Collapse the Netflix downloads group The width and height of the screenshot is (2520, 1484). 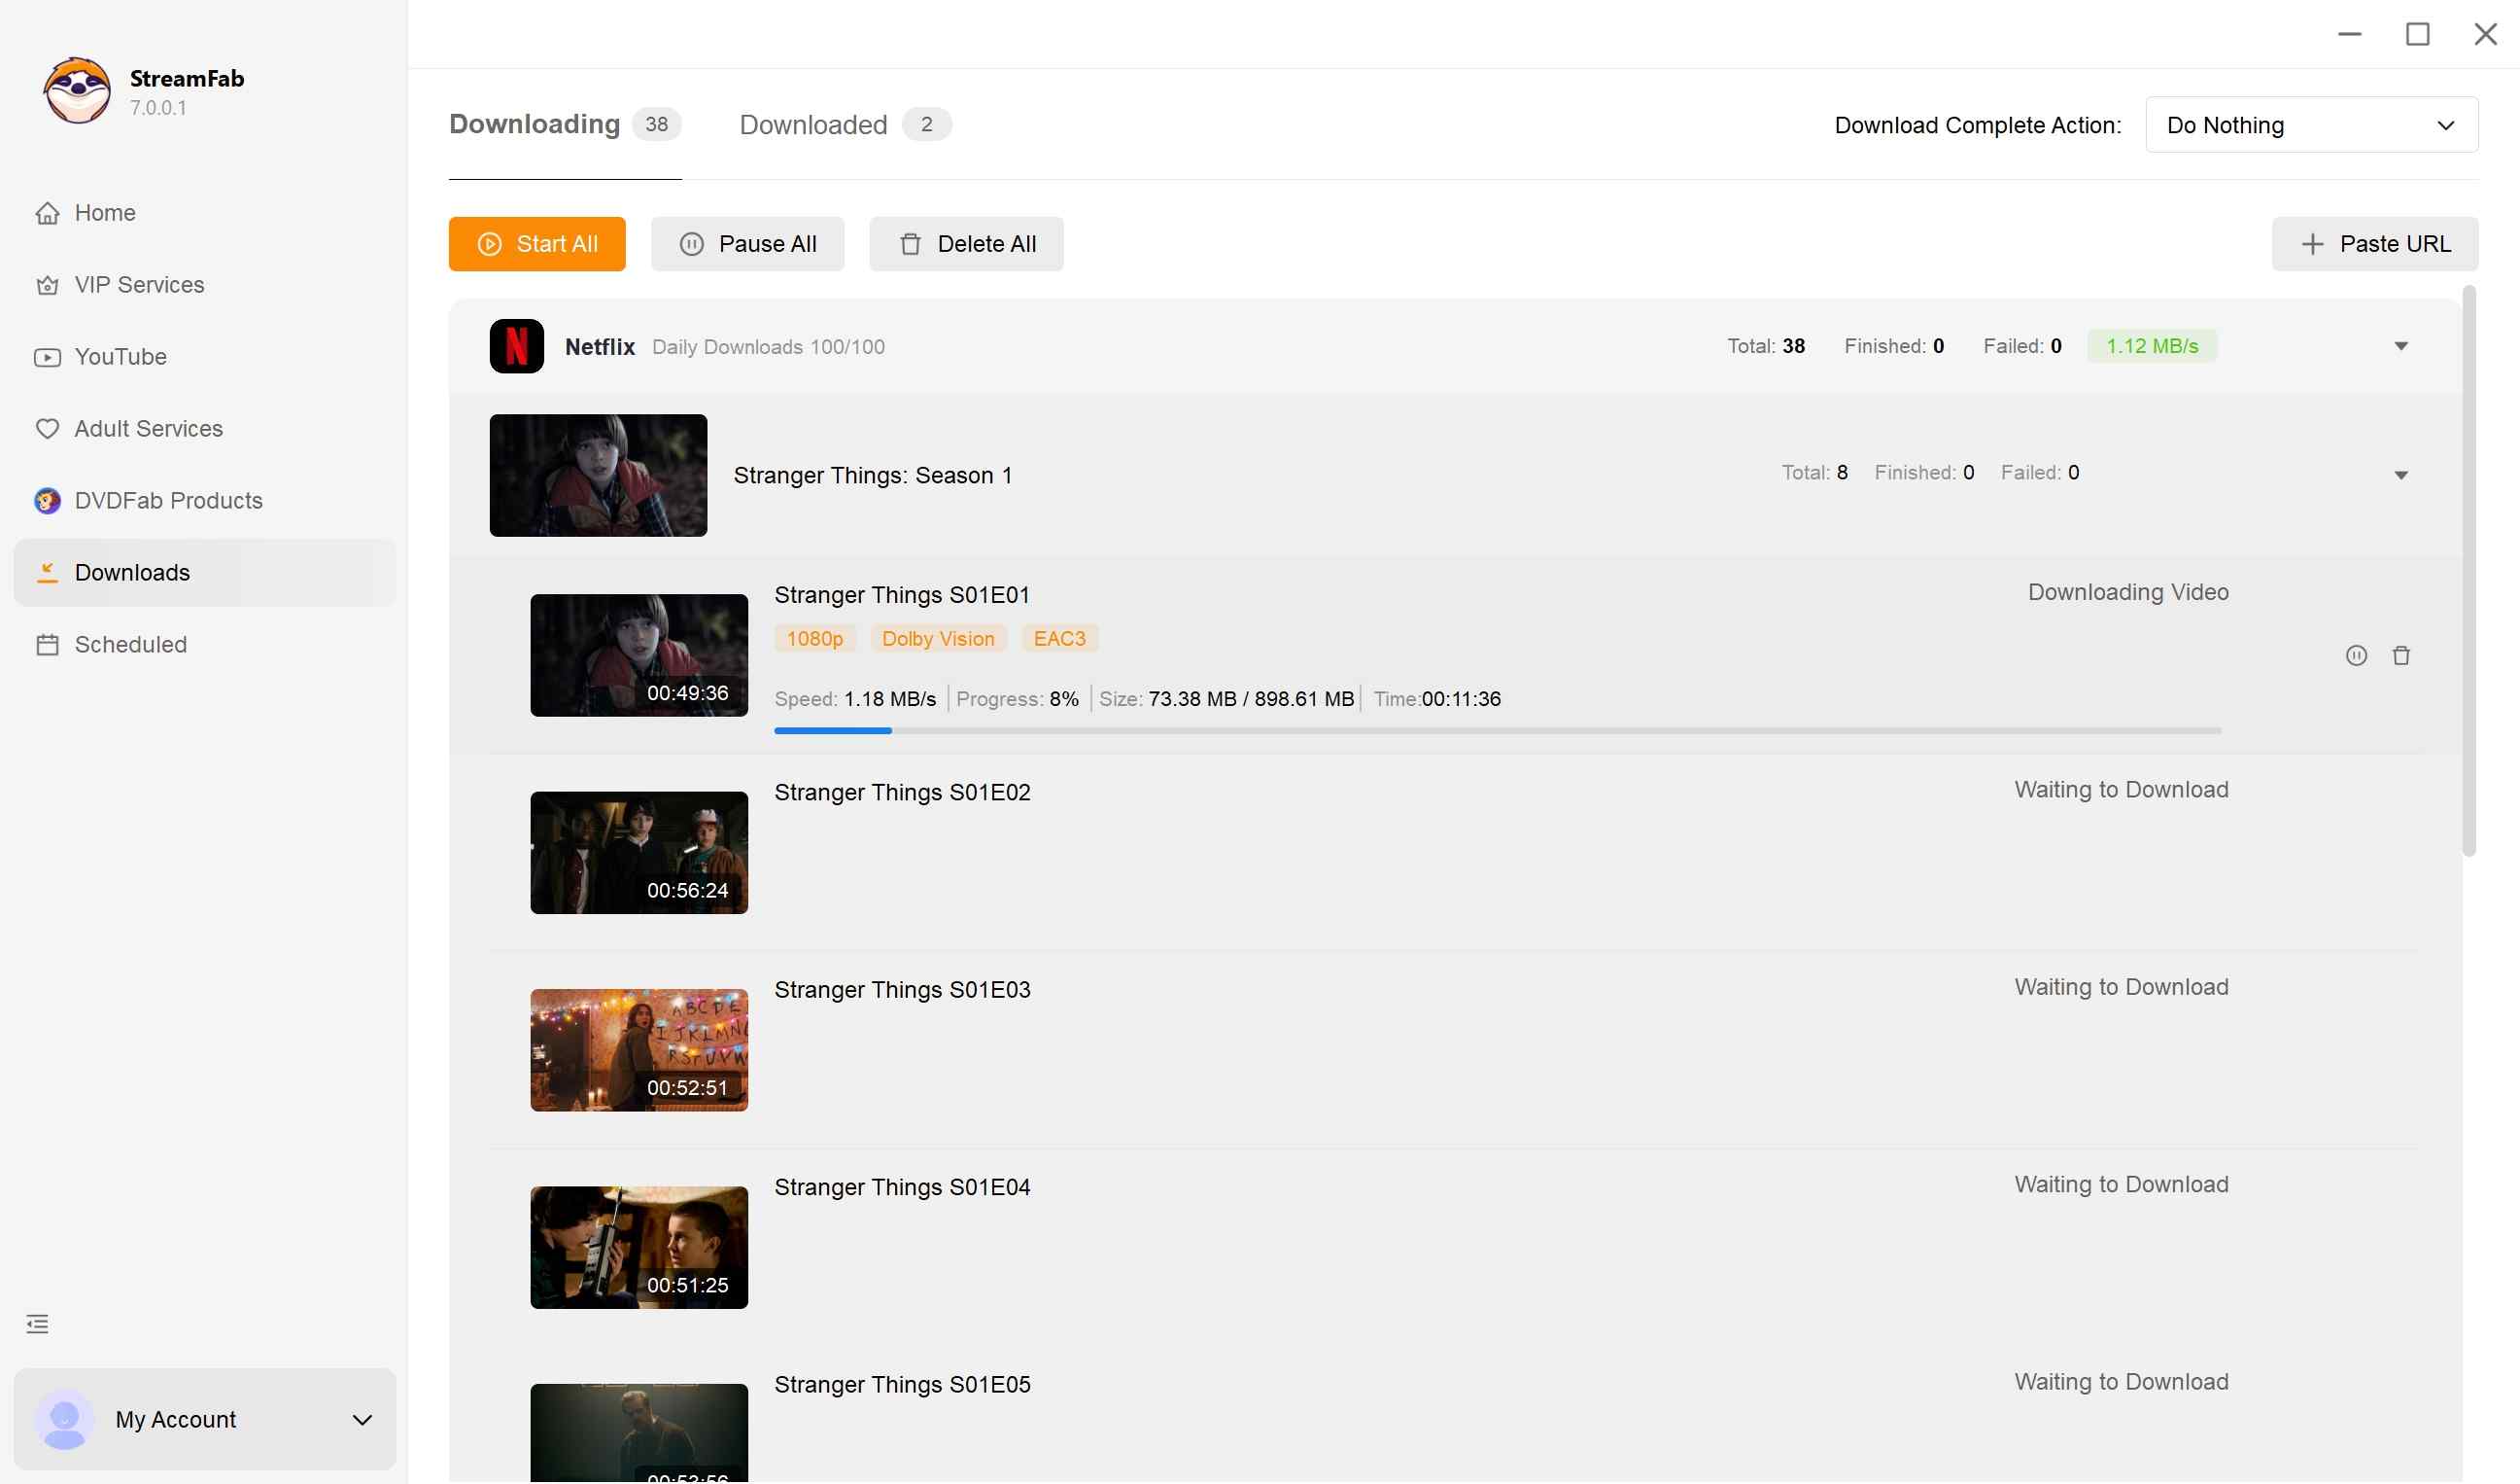coord(2400,345)
